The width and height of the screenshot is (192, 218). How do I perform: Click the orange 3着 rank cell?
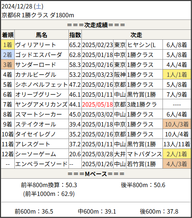pos(8,65)
